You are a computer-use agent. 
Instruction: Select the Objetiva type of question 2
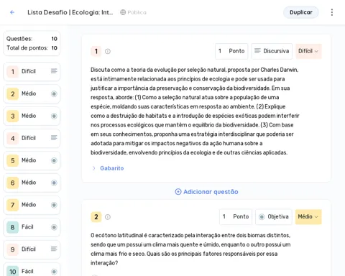coord(274,217)
